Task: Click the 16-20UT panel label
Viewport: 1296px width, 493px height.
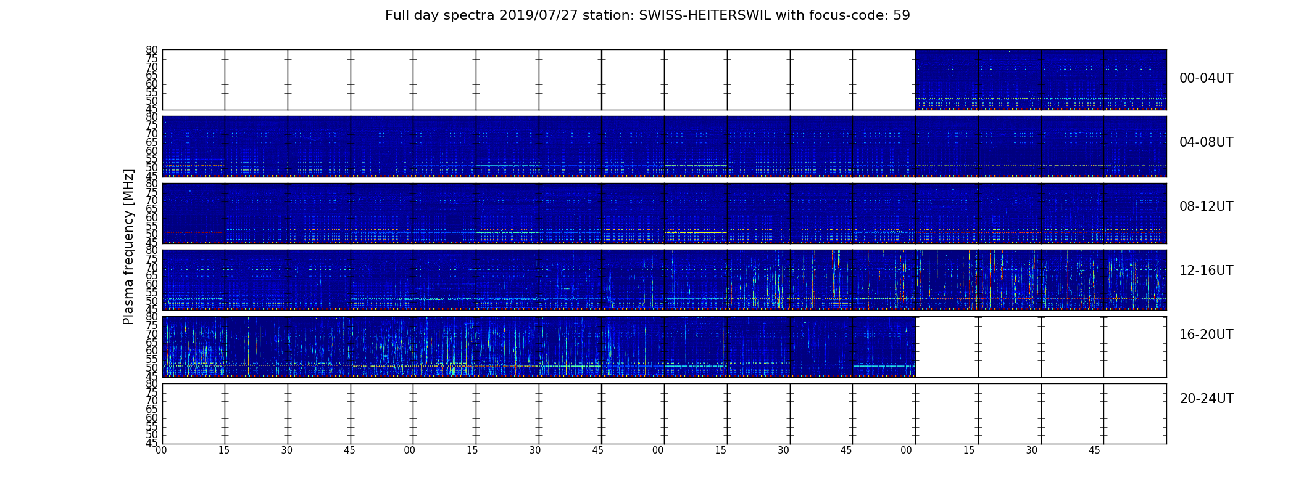Action: (x=1206, y=335)
